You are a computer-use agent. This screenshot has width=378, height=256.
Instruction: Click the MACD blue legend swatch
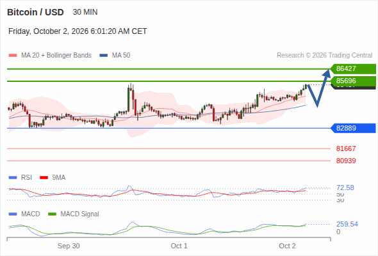tap(13, 214)
